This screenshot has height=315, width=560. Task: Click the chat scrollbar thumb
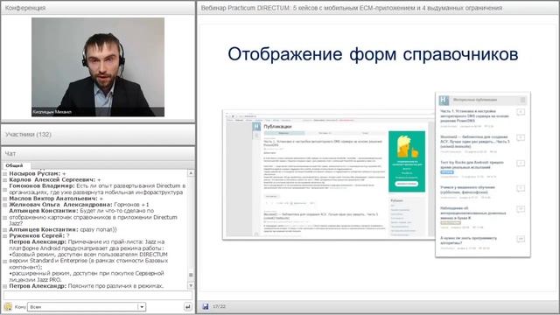coord(191,275)
